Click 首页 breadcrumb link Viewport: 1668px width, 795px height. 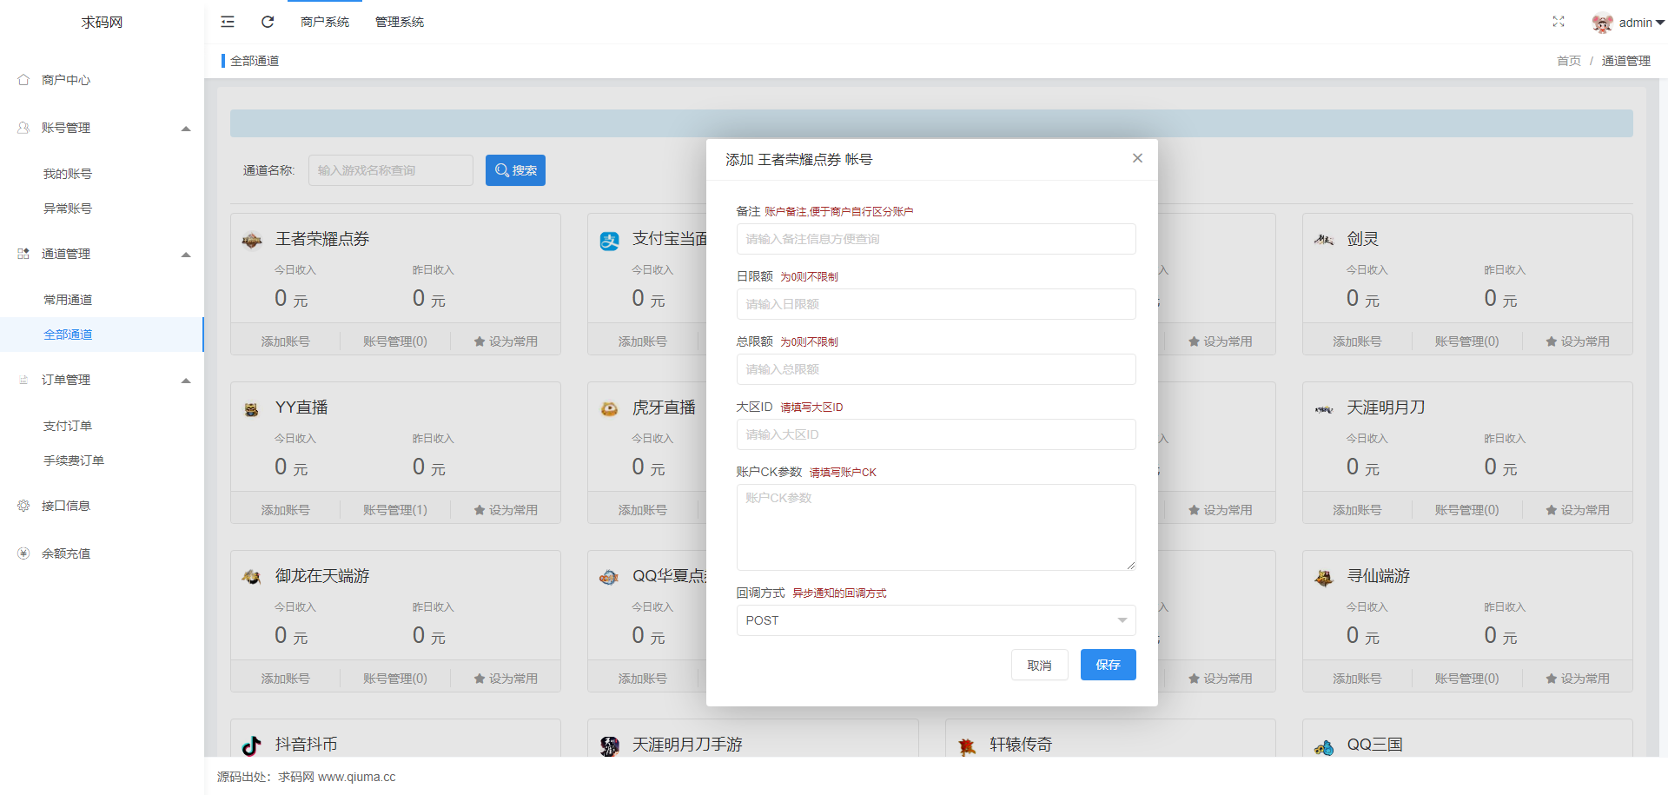(x=1569, y=61)
